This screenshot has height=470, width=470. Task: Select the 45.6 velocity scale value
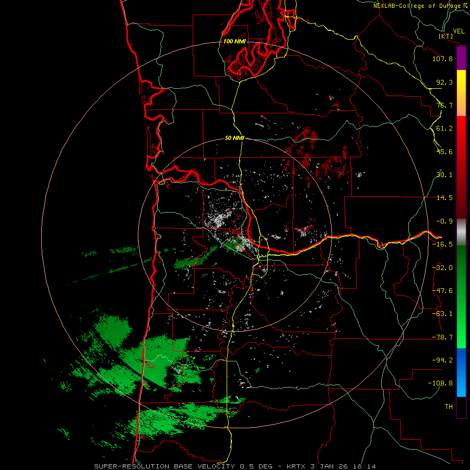[444, 151]
